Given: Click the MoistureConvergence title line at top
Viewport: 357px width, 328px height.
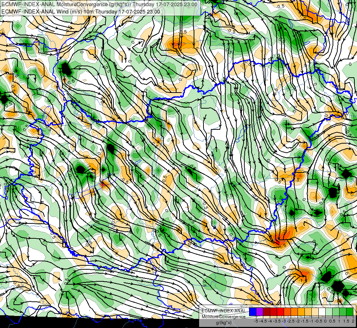Looking at the screenshot, I should point(99,4).
